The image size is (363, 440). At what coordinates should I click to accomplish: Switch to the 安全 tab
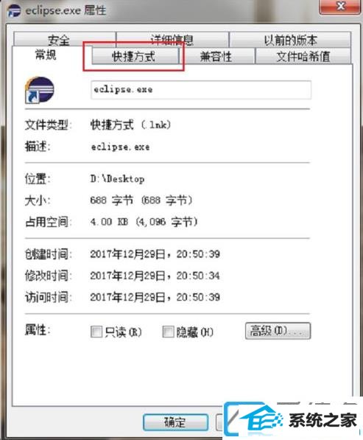coord(59,41)
